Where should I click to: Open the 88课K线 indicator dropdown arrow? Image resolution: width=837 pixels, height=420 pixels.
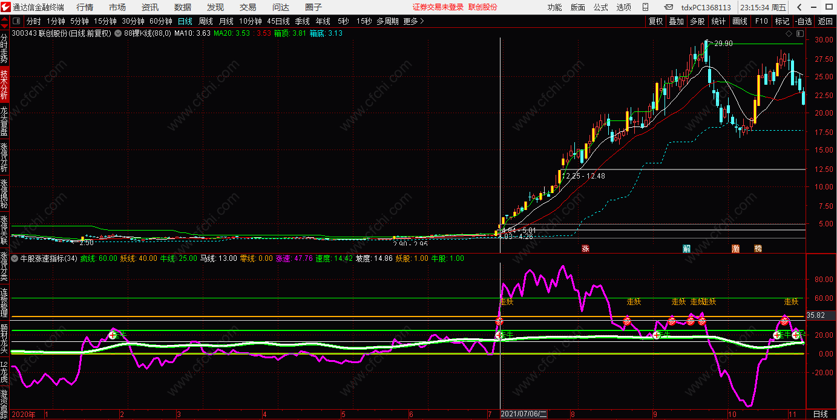point(118,33)
